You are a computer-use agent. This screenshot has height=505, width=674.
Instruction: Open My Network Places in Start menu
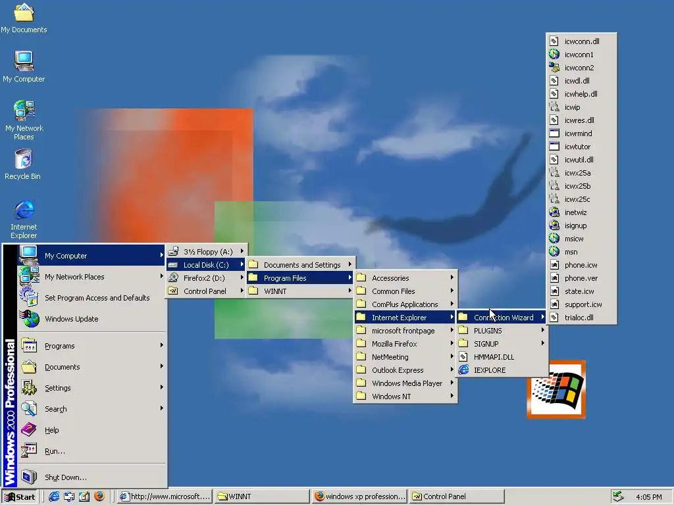(91, 277)
